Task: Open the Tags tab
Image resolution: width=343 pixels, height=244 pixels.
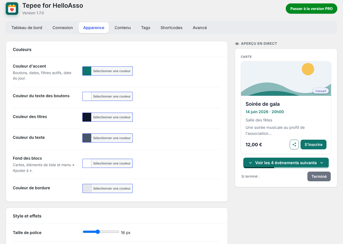Action: click(x=146, y=28)
